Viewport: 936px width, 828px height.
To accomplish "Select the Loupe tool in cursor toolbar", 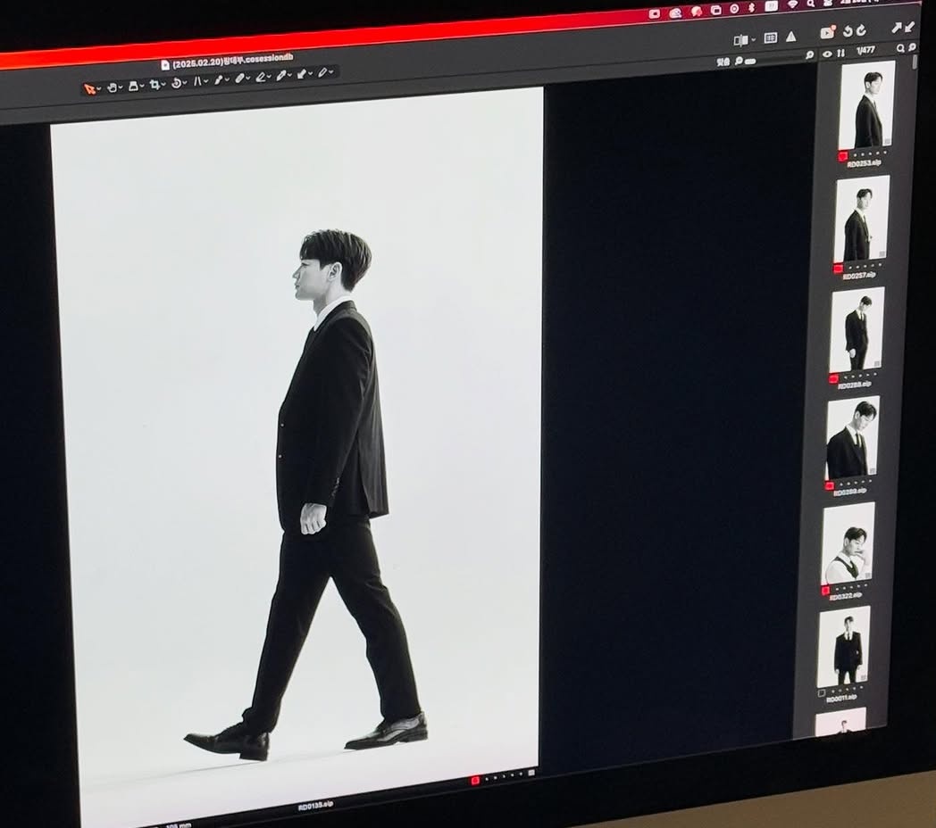I will pyautogui.click(x=133, y=86).
